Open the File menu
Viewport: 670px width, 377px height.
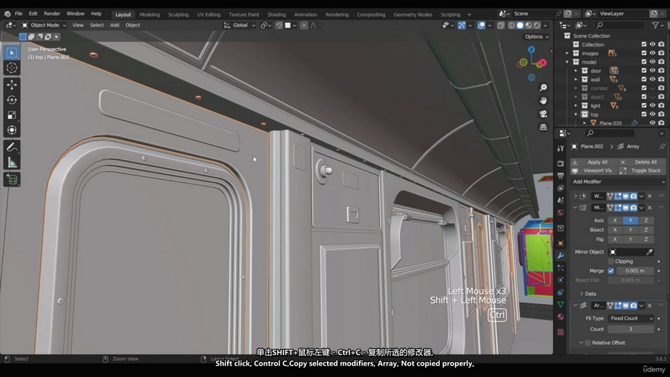click(19, 13)
